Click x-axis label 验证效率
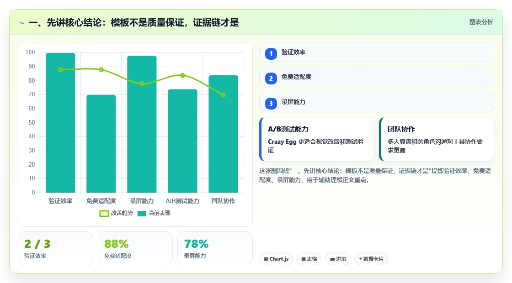This screenshot has height=283, width=512. (x=60, y=201)
